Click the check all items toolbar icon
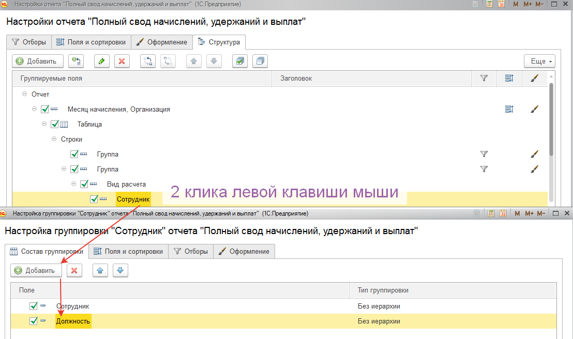 (x=240, y=61)
